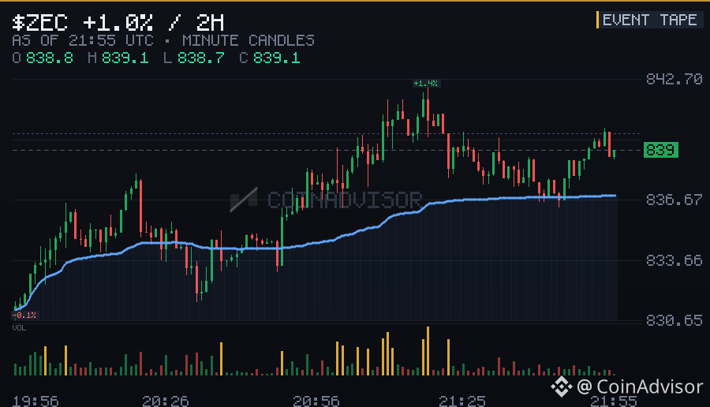Click the 836.67 price axis label

click(674, 200)
